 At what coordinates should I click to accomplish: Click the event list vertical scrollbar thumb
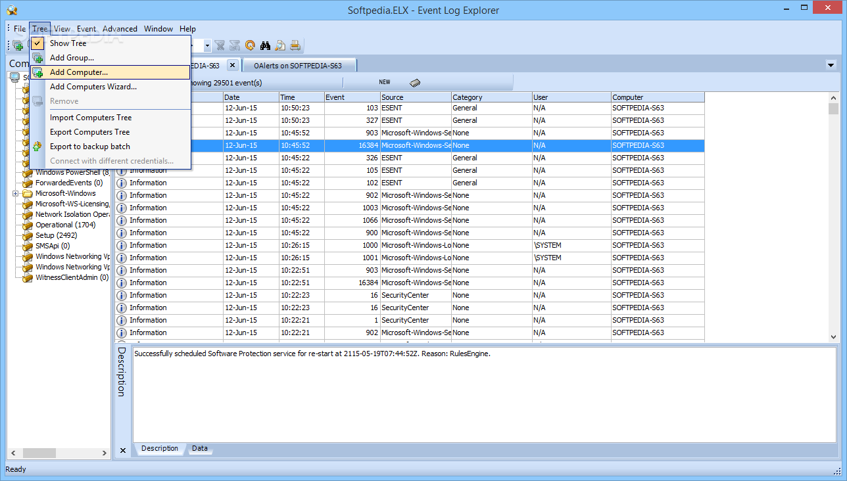click(x=834, y=109)
